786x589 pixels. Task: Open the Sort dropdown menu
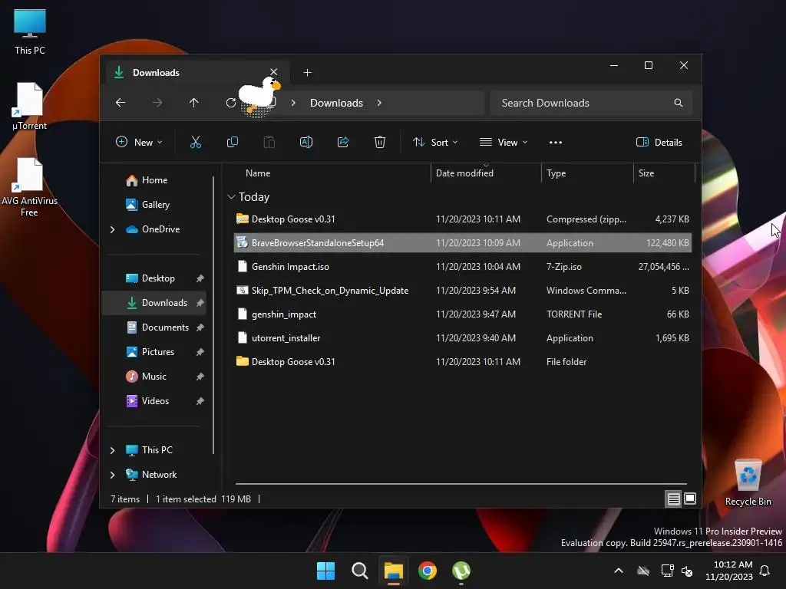coord(434,142)
